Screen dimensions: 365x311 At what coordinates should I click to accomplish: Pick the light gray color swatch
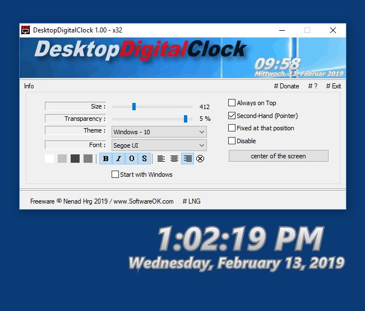pos(62,159)
